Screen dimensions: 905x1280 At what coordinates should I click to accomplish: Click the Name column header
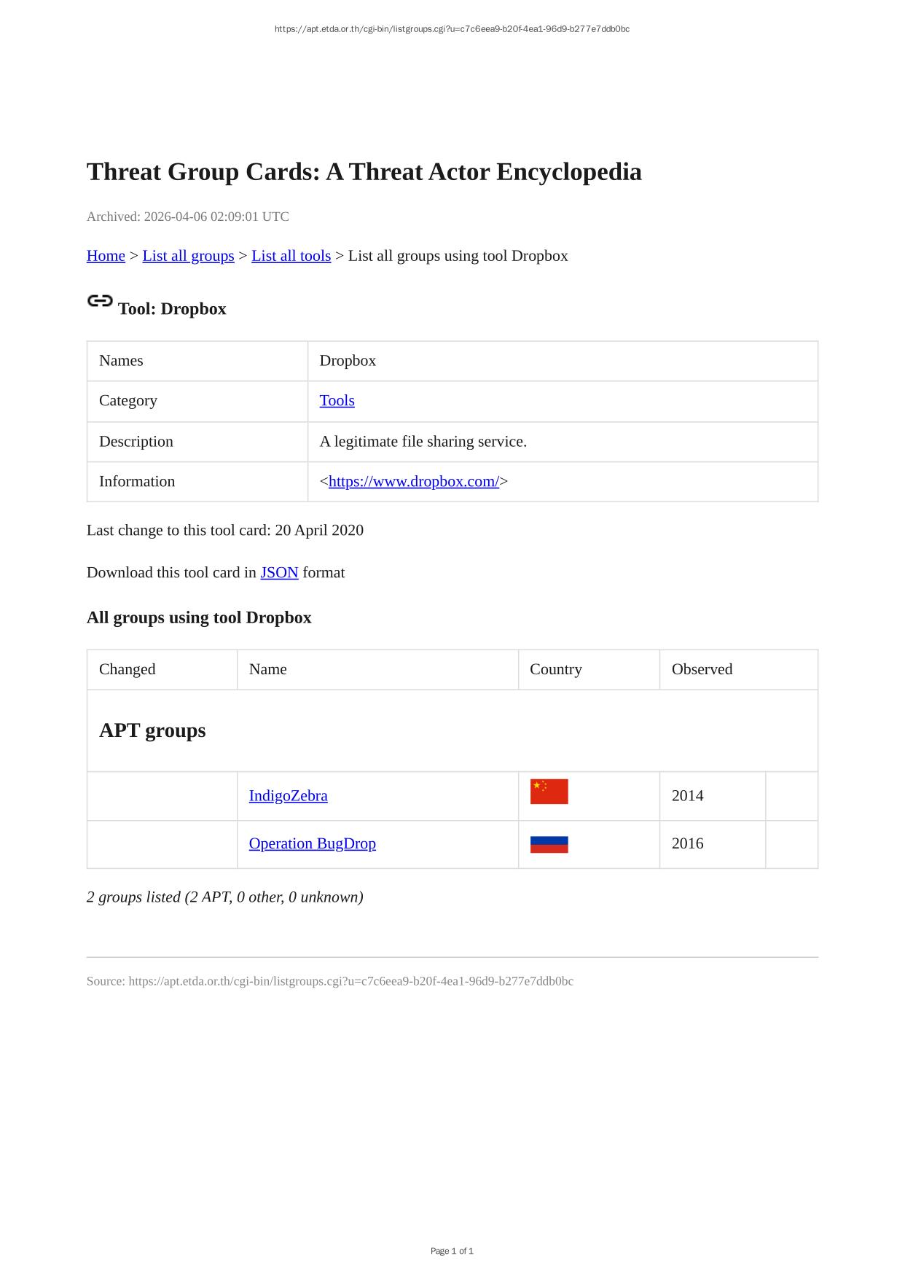[267, 669]
